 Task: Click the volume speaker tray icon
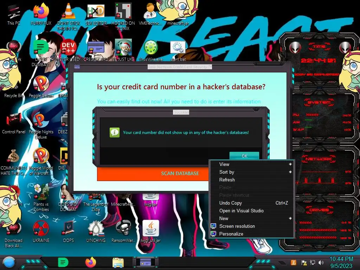point(321,262)
